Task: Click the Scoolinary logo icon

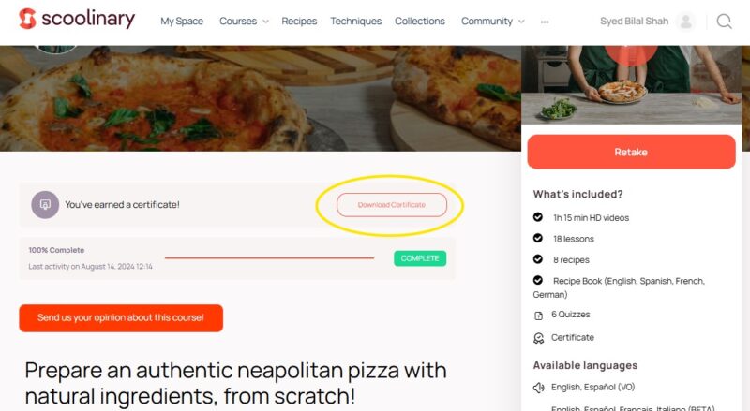Action: (x=28, y=19)
